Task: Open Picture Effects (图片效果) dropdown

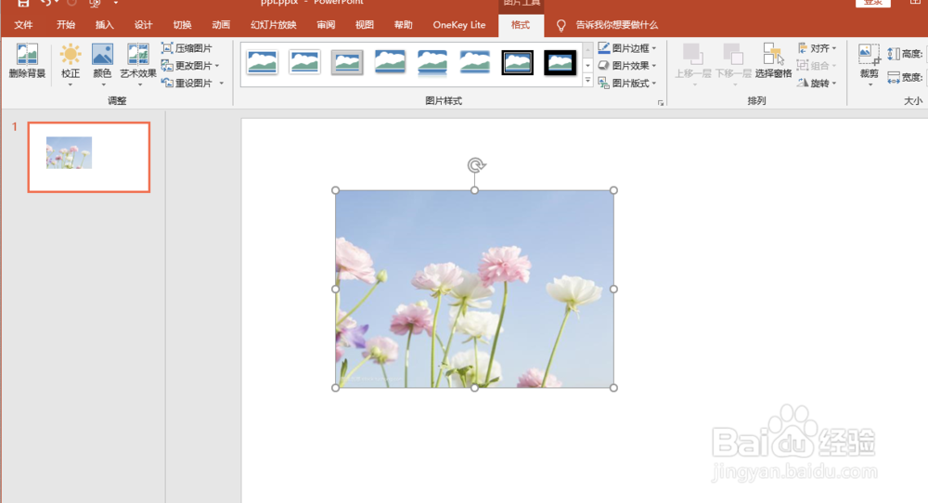Action: [627, 66]
